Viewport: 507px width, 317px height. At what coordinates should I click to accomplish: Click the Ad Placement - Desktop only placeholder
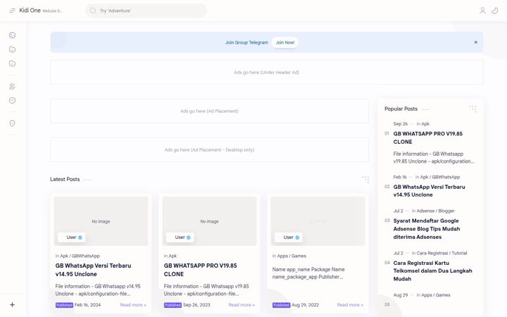click(x=210, y=150)
